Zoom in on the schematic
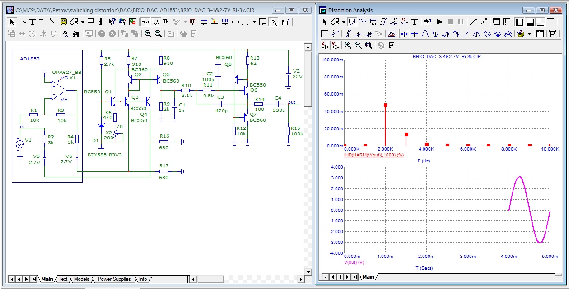 [x=148, y=33]
